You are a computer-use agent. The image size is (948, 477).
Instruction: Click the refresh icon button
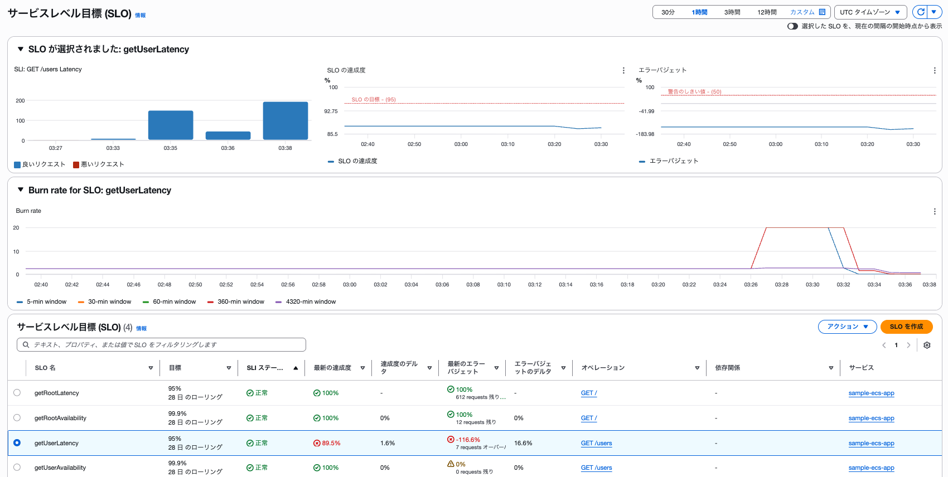tap(921, 12)
